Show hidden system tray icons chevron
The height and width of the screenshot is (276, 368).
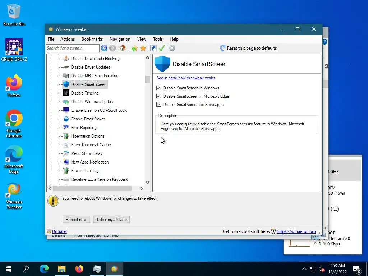click(304, 269)
